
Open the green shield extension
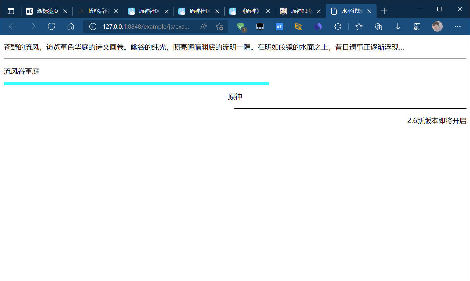point(241,27)
